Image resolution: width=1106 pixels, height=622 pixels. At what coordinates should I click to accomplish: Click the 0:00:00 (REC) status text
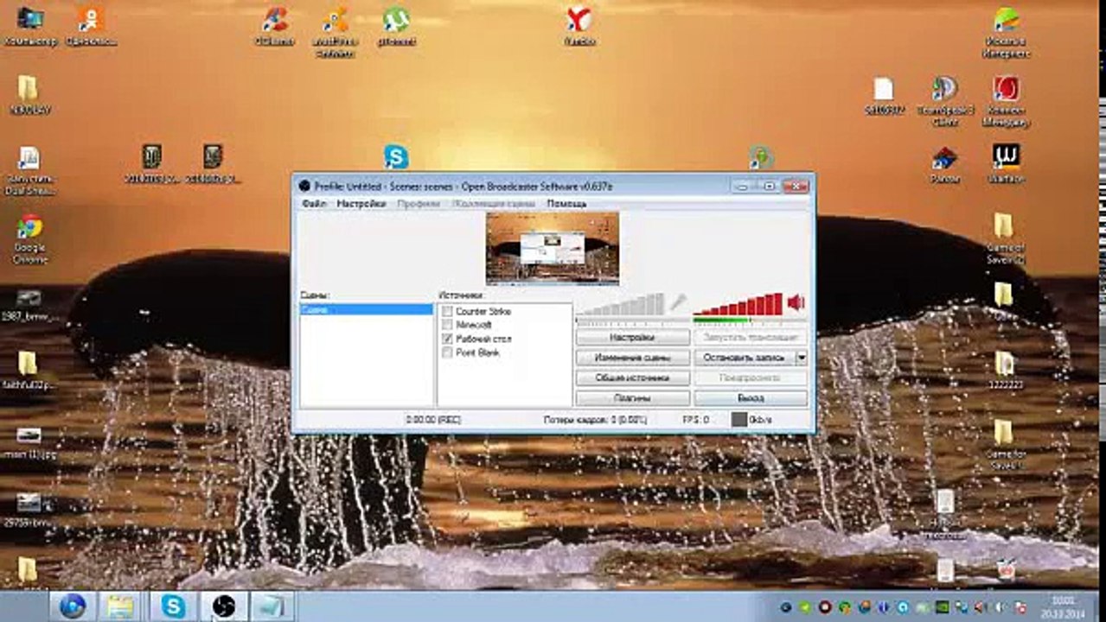click(433, 419)
